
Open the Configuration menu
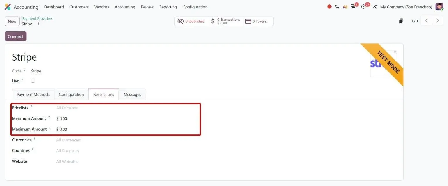(195, 7)
